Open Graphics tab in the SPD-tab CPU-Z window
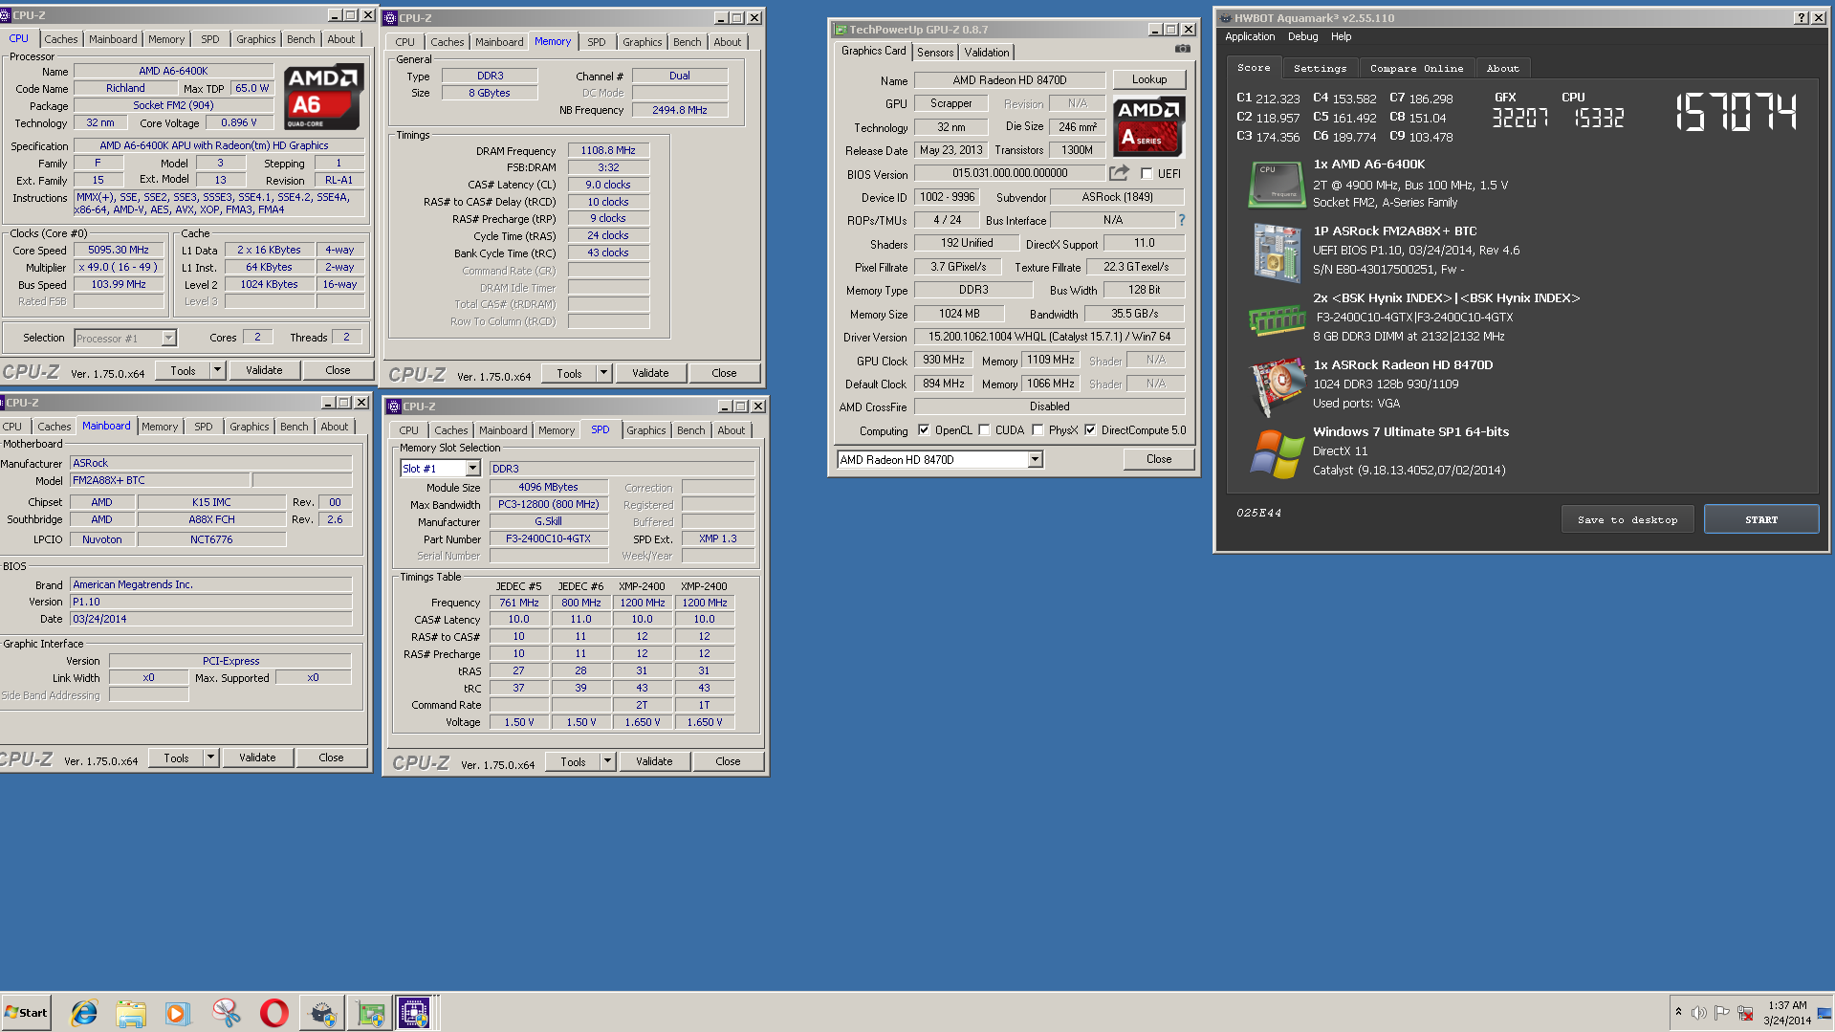This screenshot has width=1835, height=1032. [x=645, y=430]
